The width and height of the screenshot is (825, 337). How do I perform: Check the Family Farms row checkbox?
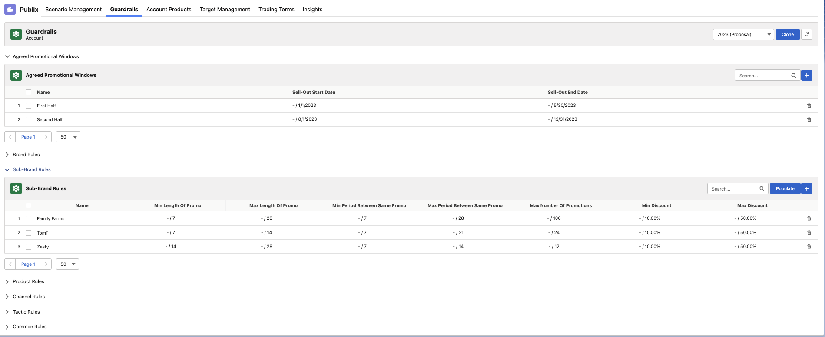(29, 218)
